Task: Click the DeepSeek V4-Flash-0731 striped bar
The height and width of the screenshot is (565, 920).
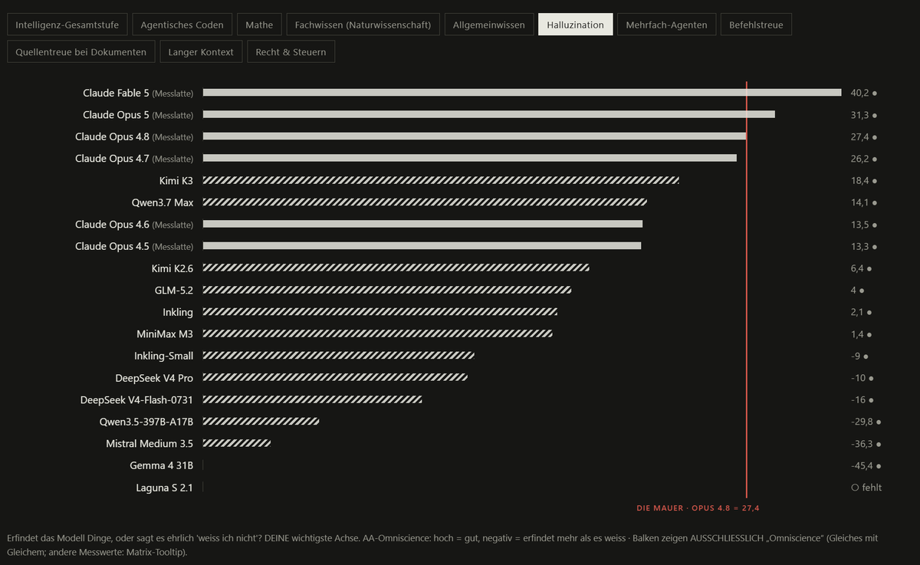Action: pos(312,399)
